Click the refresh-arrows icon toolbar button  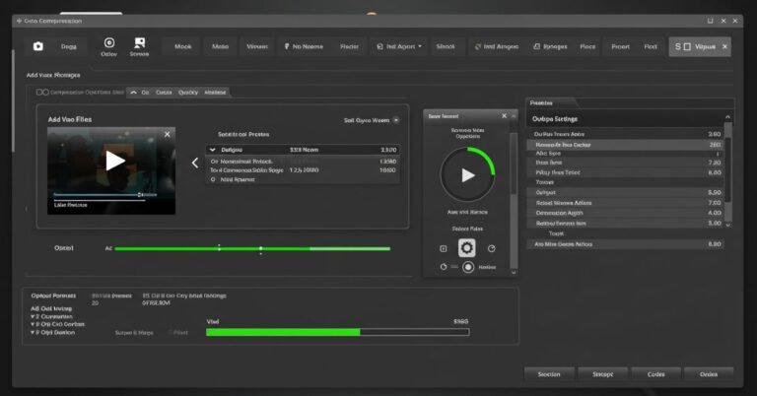tap(478, 46)
